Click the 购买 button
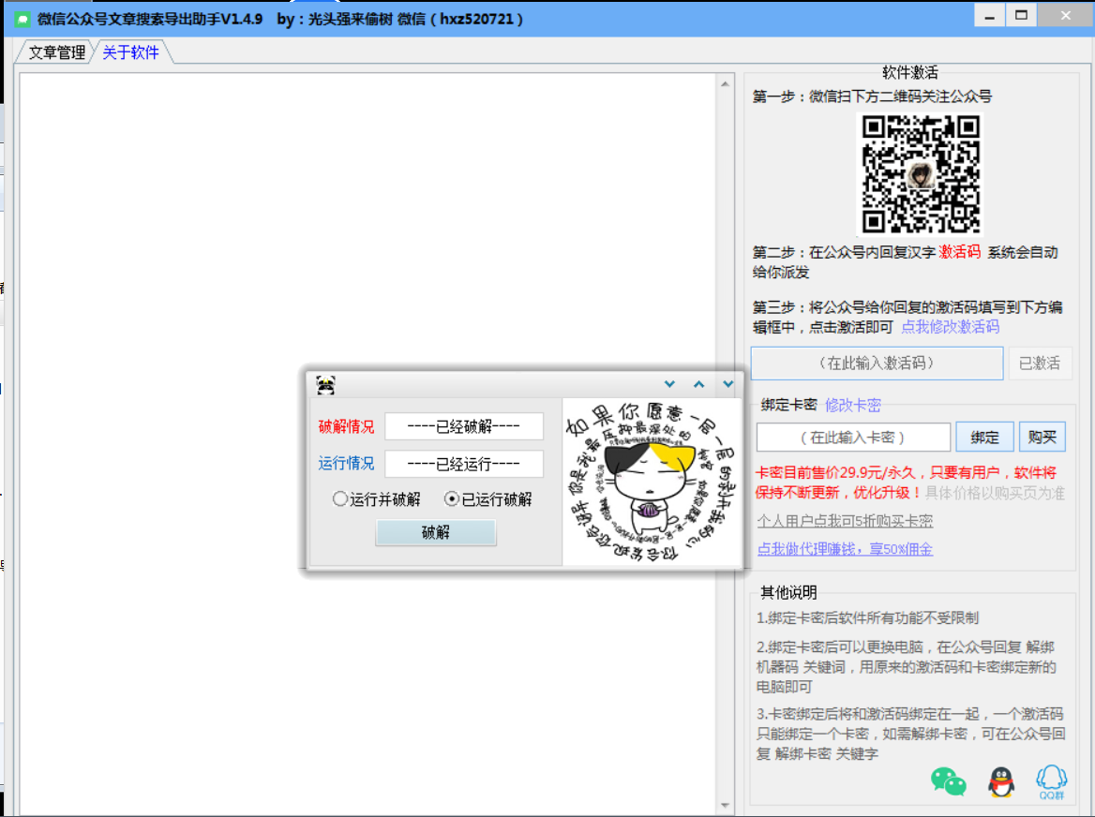The height and width of the screenshot is (817, 1095). 1042,438
